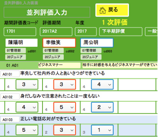The width and height of the screenshot is (158, 137).
Task: Select employee name 周公明
Action: [x=97, y=43]
